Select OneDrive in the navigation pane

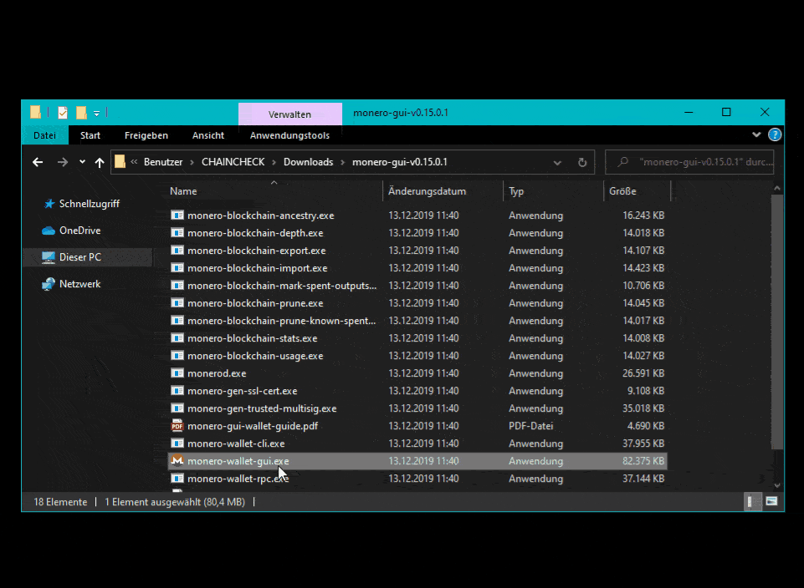[x=79, y=231]
